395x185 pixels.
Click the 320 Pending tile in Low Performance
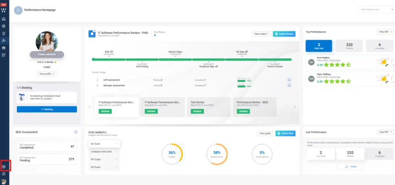pyautogui.click(x=350, y=154)
